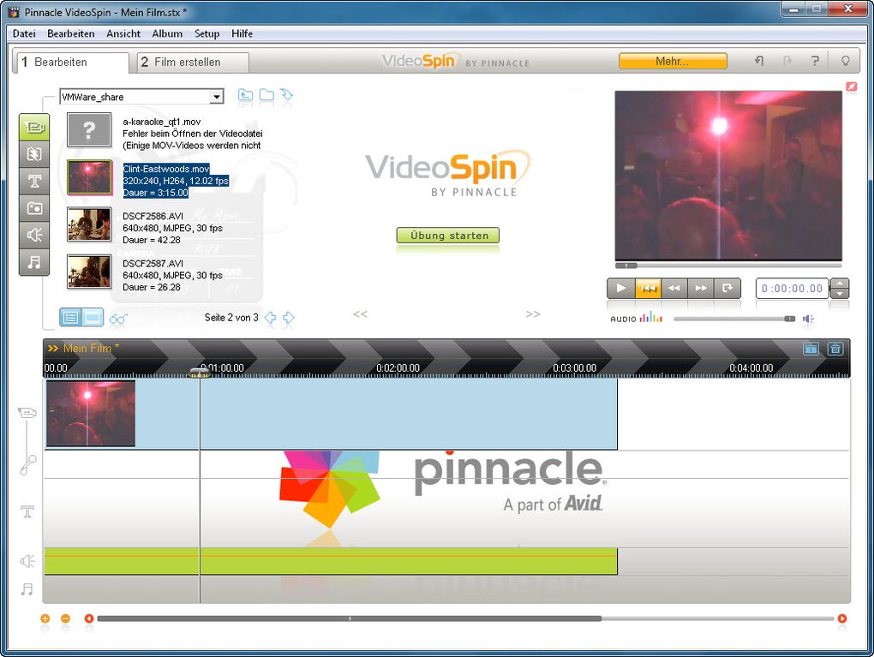Open the sound effects album tab
874x657 pixels.
34,235
